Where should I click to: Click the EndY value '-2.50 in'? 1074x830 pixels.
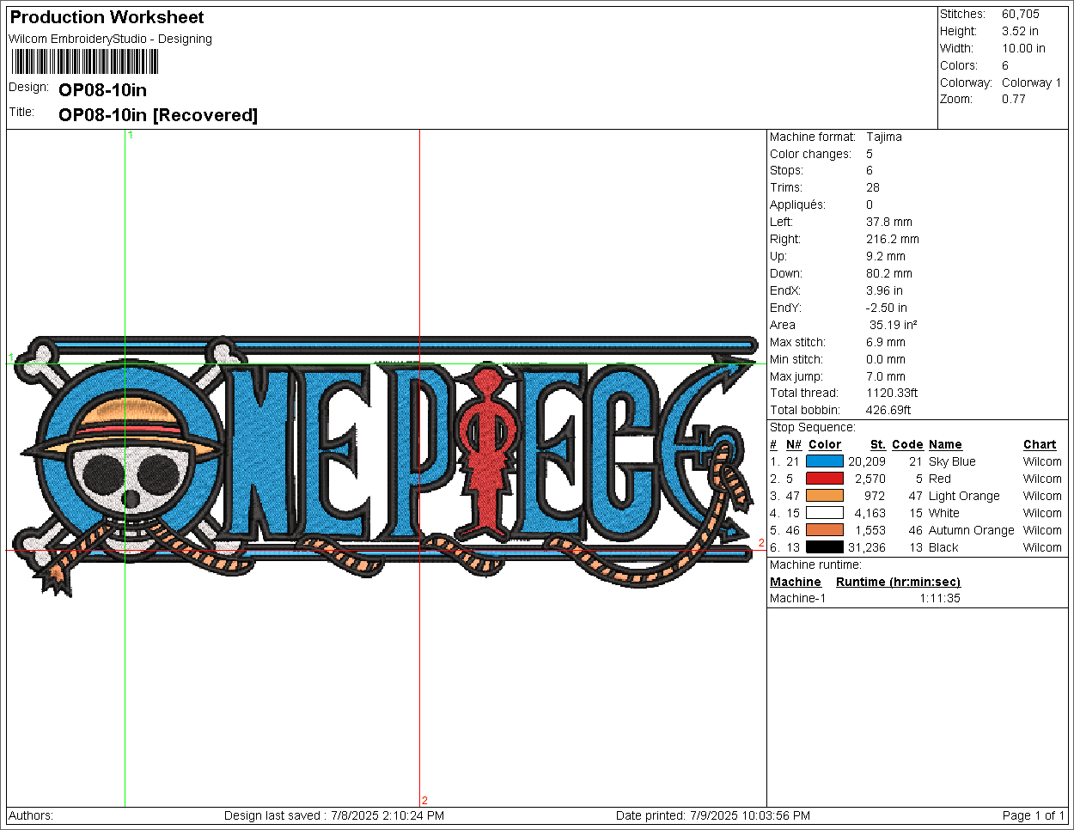click(x=887, y=308)
